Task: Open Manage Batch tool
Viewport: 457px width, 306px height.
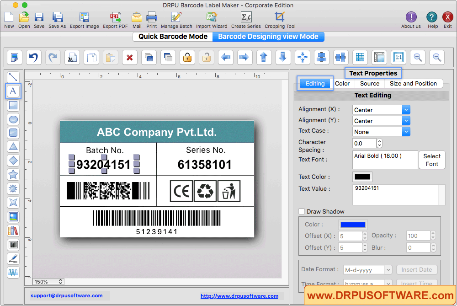Action: point(176,17)
